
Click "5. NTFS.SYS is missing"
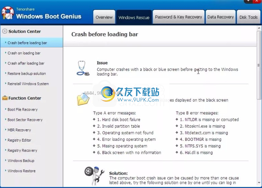(x=200, y=146)
